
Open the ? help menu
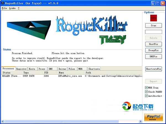(x=19, y=8)
